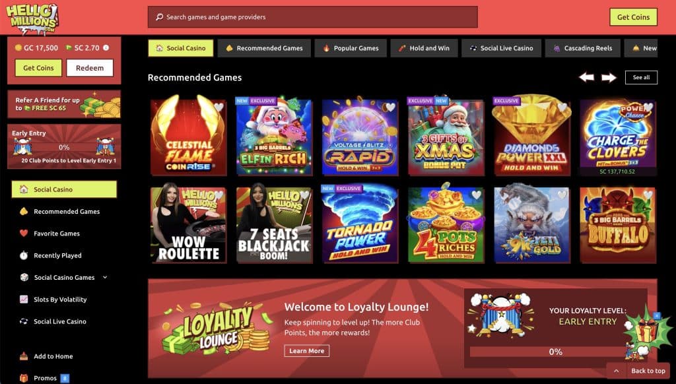Image resolution: width=676 pixels, height=384 pixels.
Task: Show next recommended games with right arrow
Action: pyautogui.click(x=609, y=78)
